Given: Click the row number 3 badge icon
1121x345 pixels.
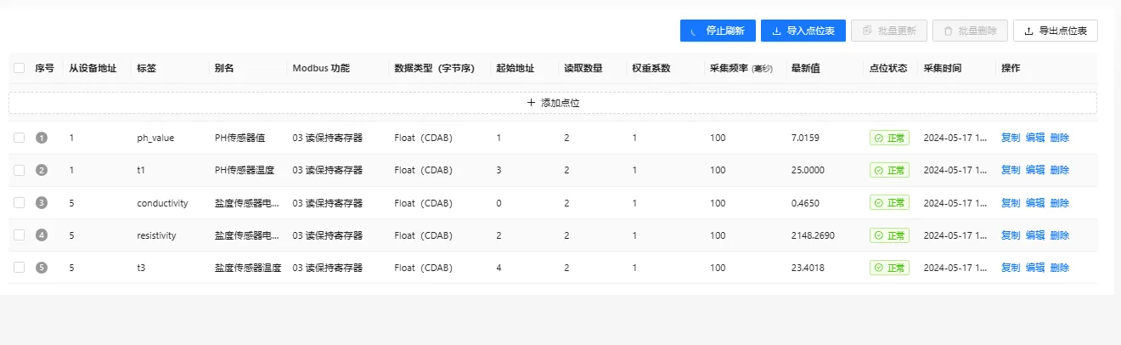Looking at the screenshot, I should 42,203.
